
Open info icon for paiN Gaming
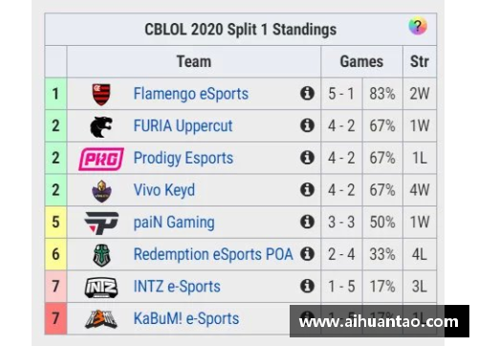[x=307, y=222]
